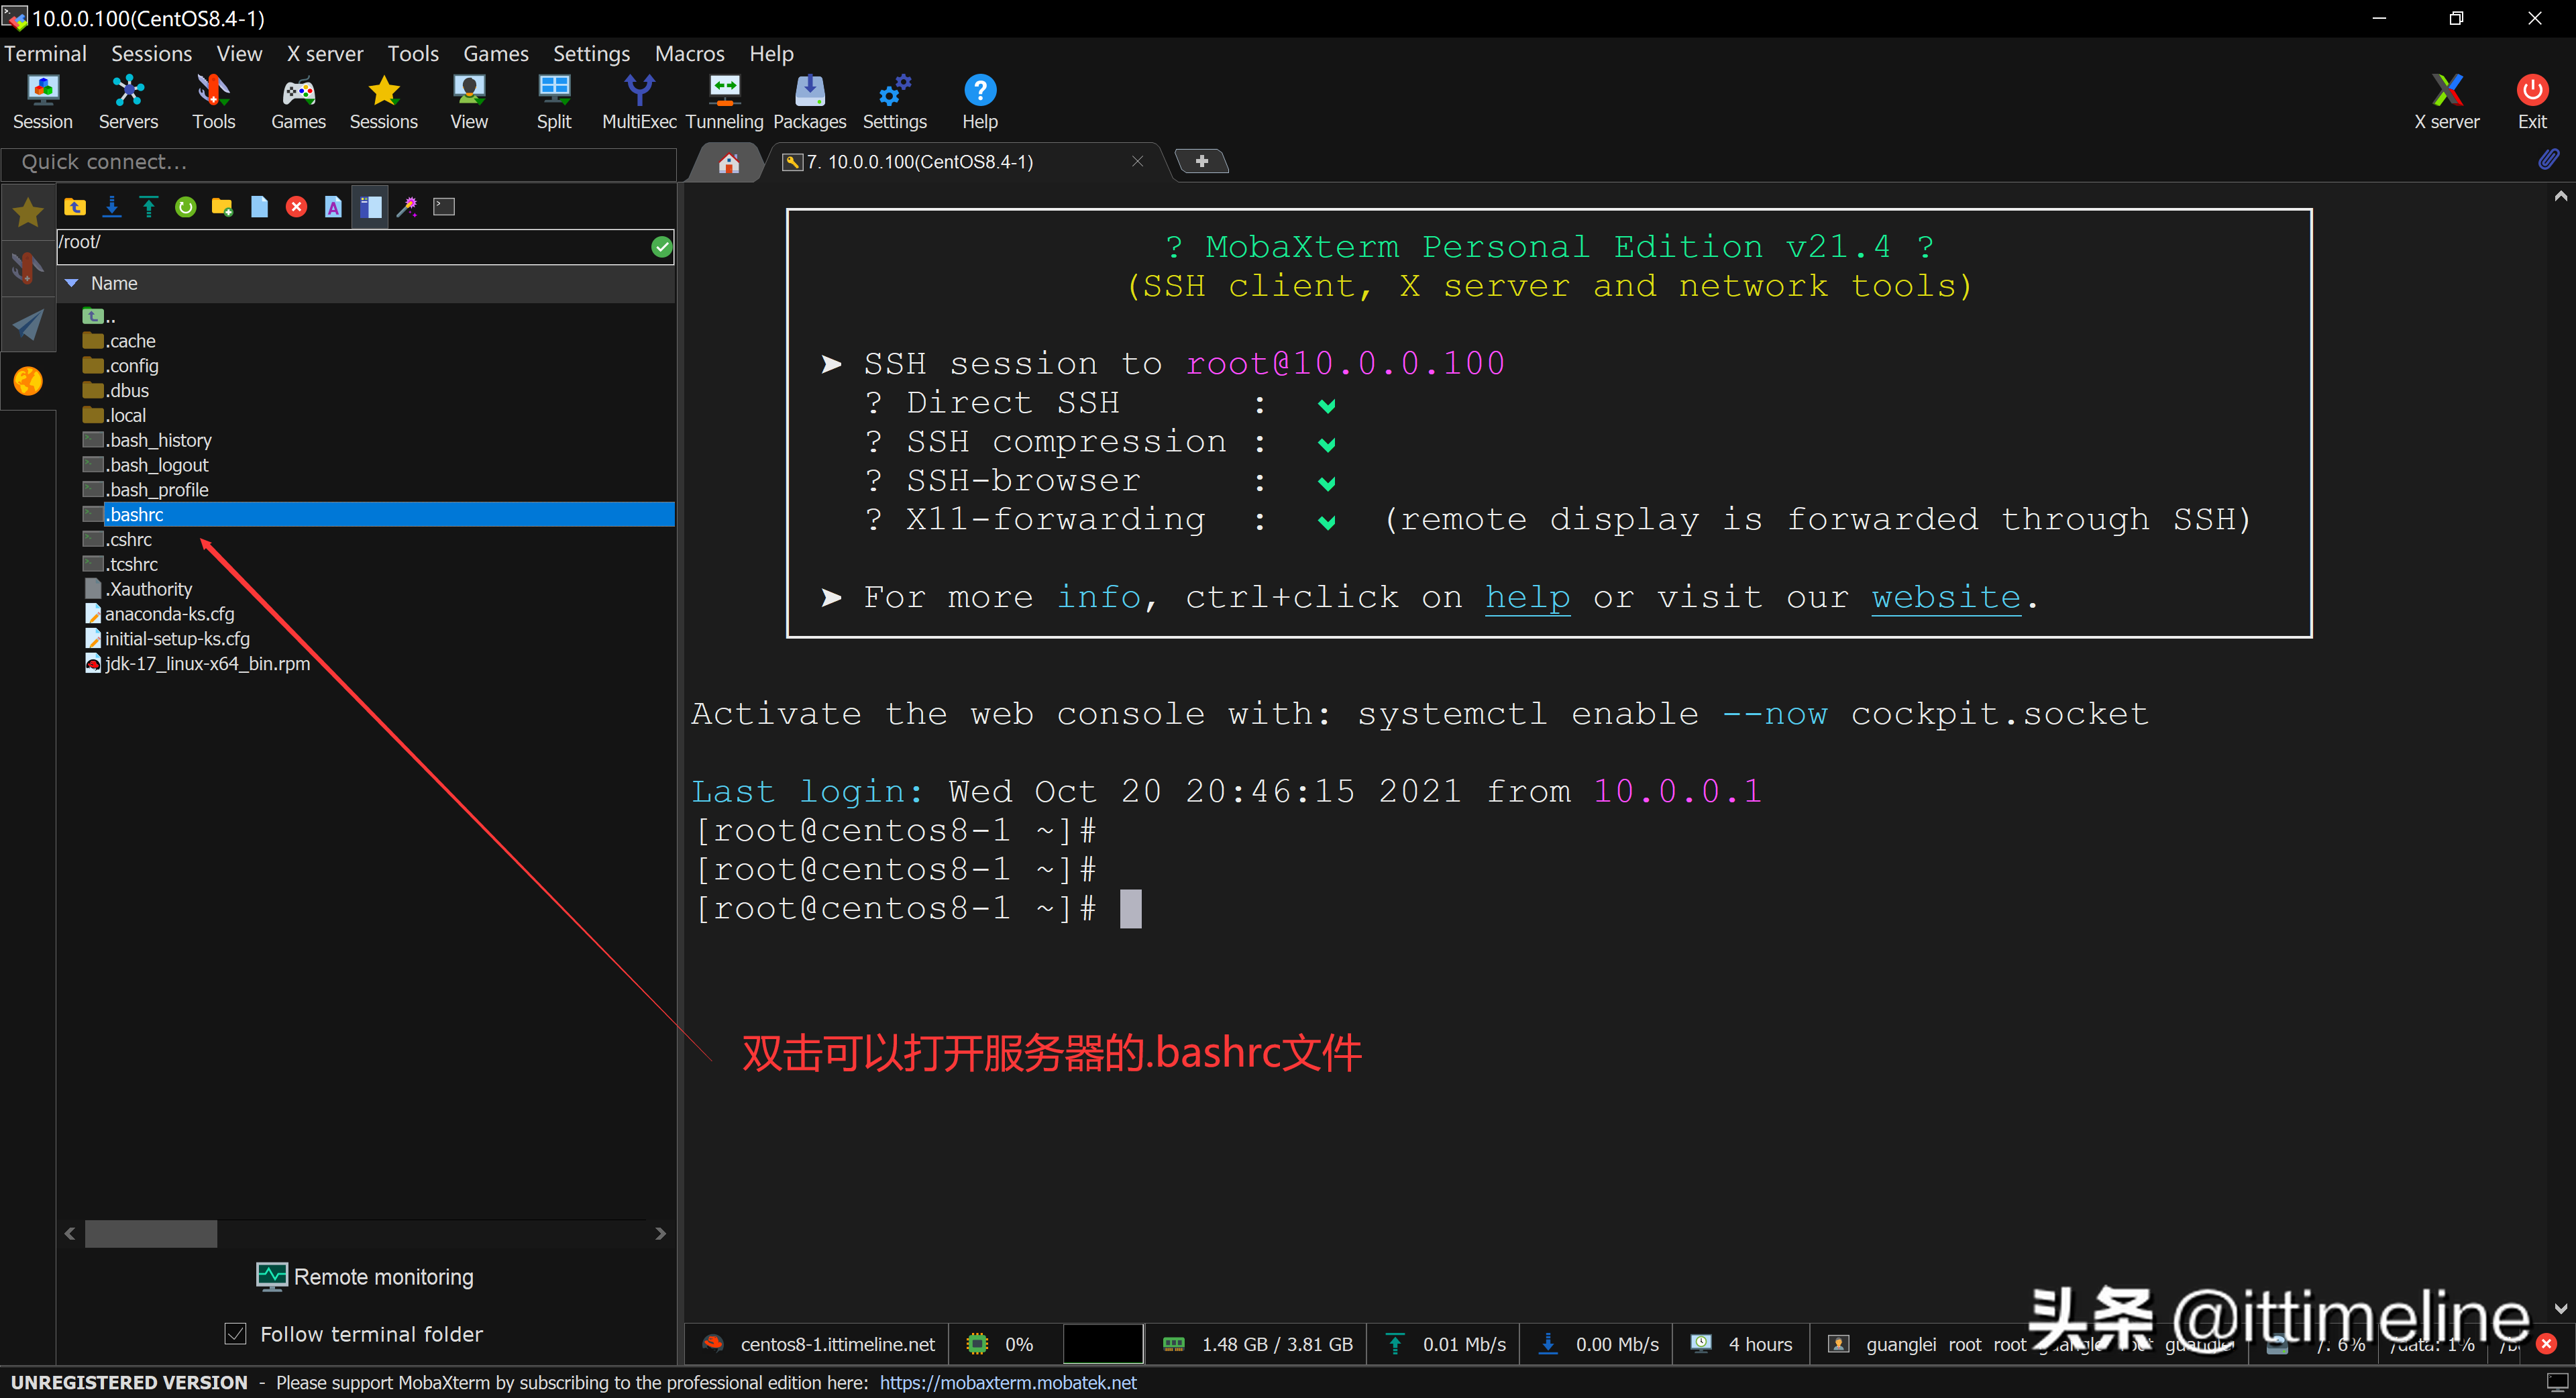Image resolution: width=2576 pixels, height=1398 pixels.
Task: Enable MultiExec mode from toolbar
Action: (639, 102)
